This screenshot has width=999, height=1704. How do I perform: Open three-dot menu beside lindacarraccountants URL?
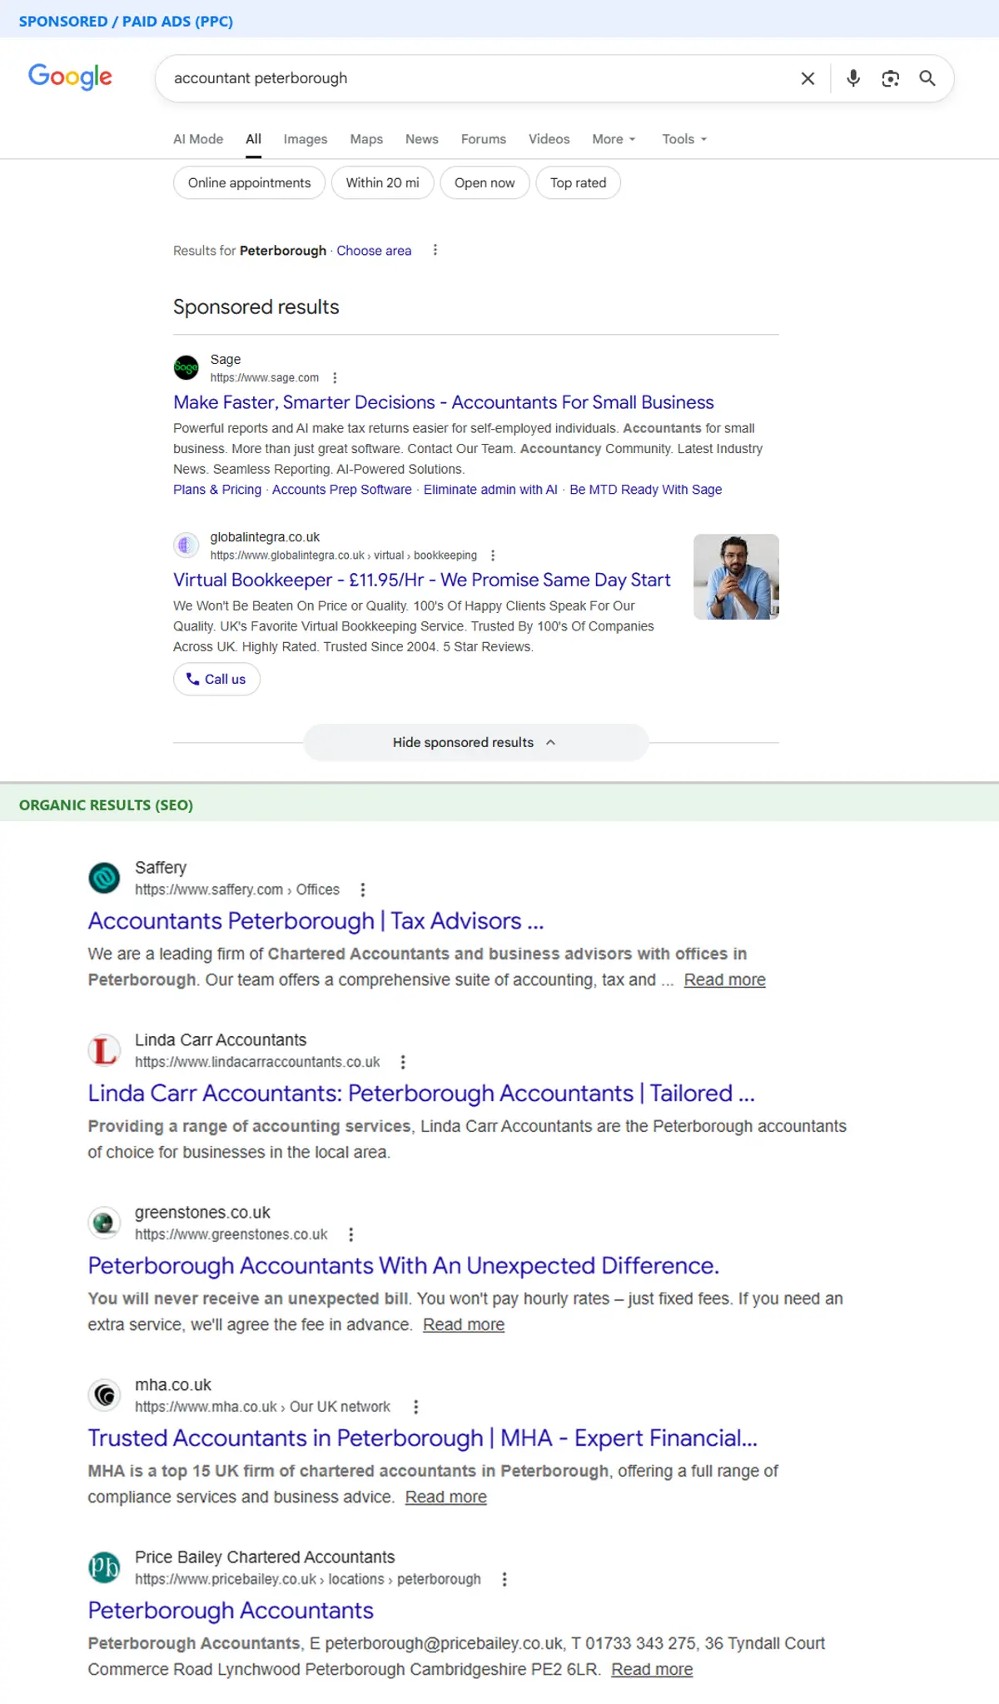click(x=403, y=1062)
